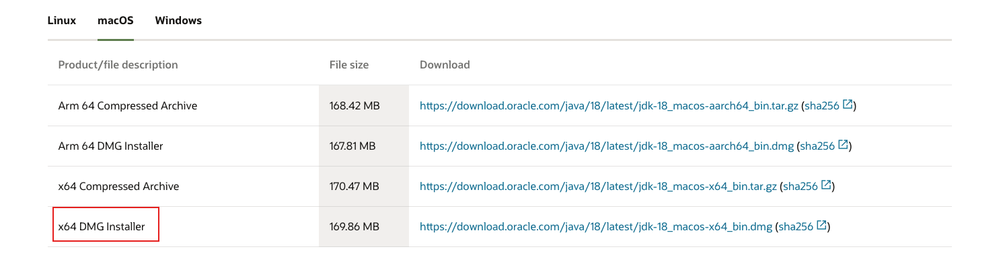The height and width of the screenshot is (280, 1003).
Task: Select the macOS tab
Action: (116, 20)
